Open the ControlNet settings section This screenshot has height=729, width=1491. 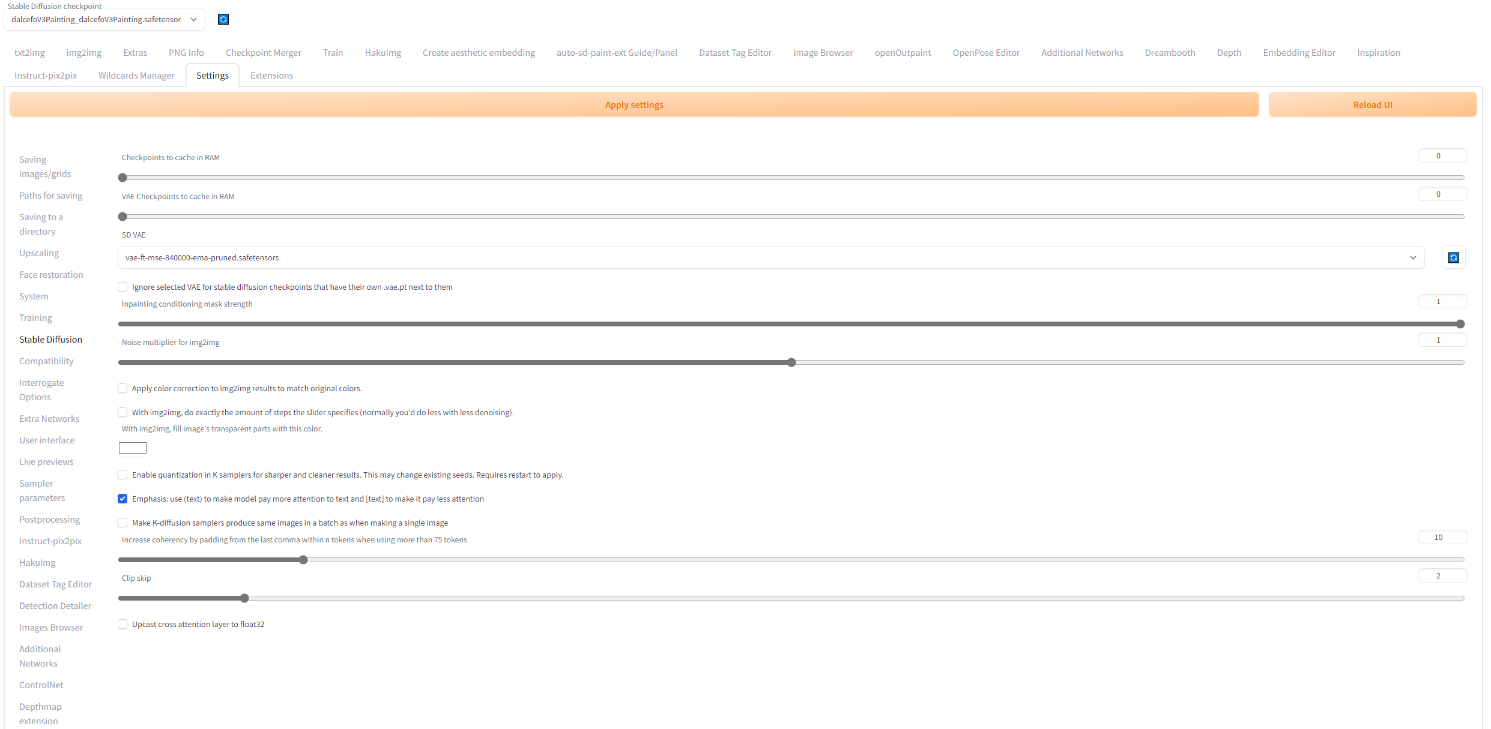[41, 685]
